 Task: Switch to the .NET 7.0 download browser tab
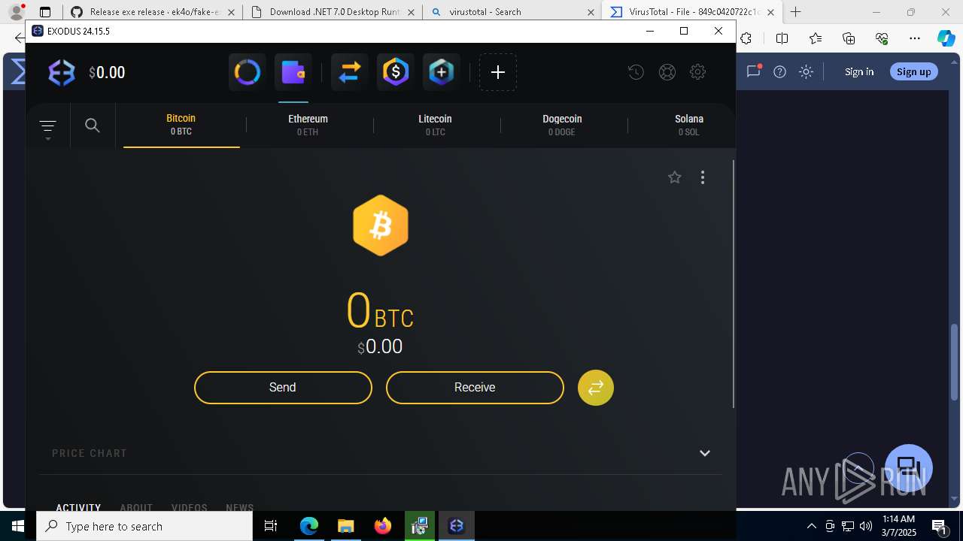[x=333, y=12]
